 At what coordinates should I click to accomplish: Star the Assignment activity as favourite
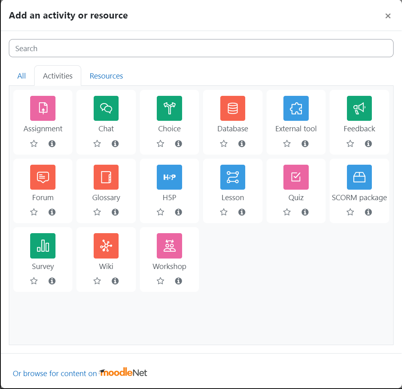[34, 143]
